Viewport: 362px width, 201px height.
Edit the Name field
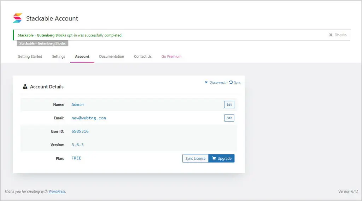click(x=229, y=105)
